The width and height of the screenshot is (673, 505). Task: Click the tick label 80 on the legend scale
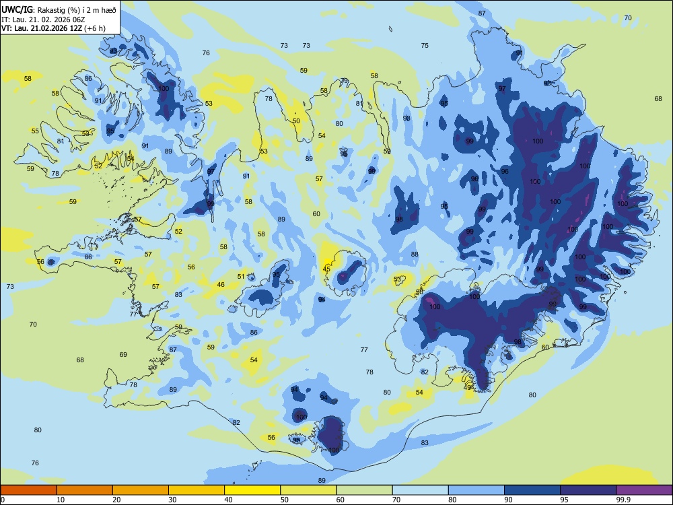[452, 500]
